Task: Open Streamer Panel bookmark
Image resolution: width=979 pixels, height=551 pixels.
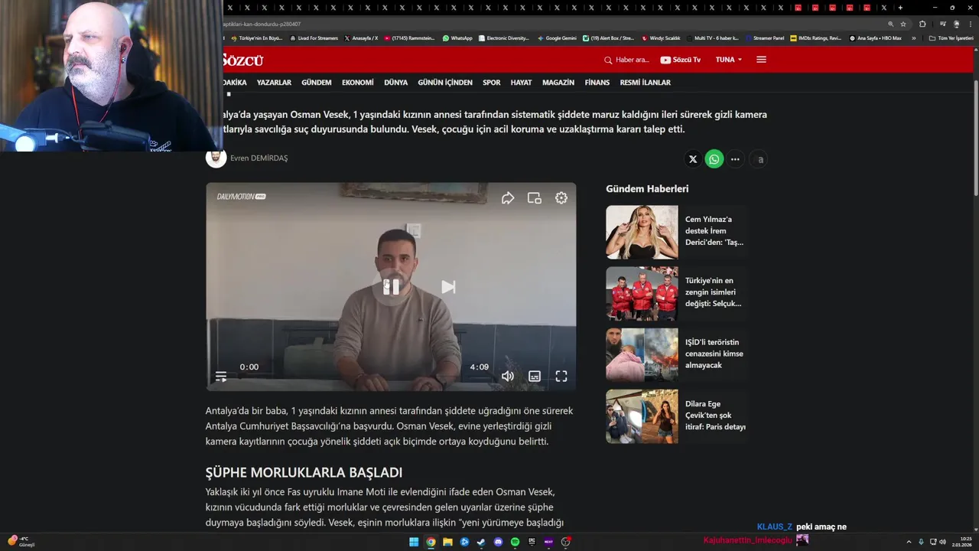Action: pyautogui.click(x=765, y=38)
